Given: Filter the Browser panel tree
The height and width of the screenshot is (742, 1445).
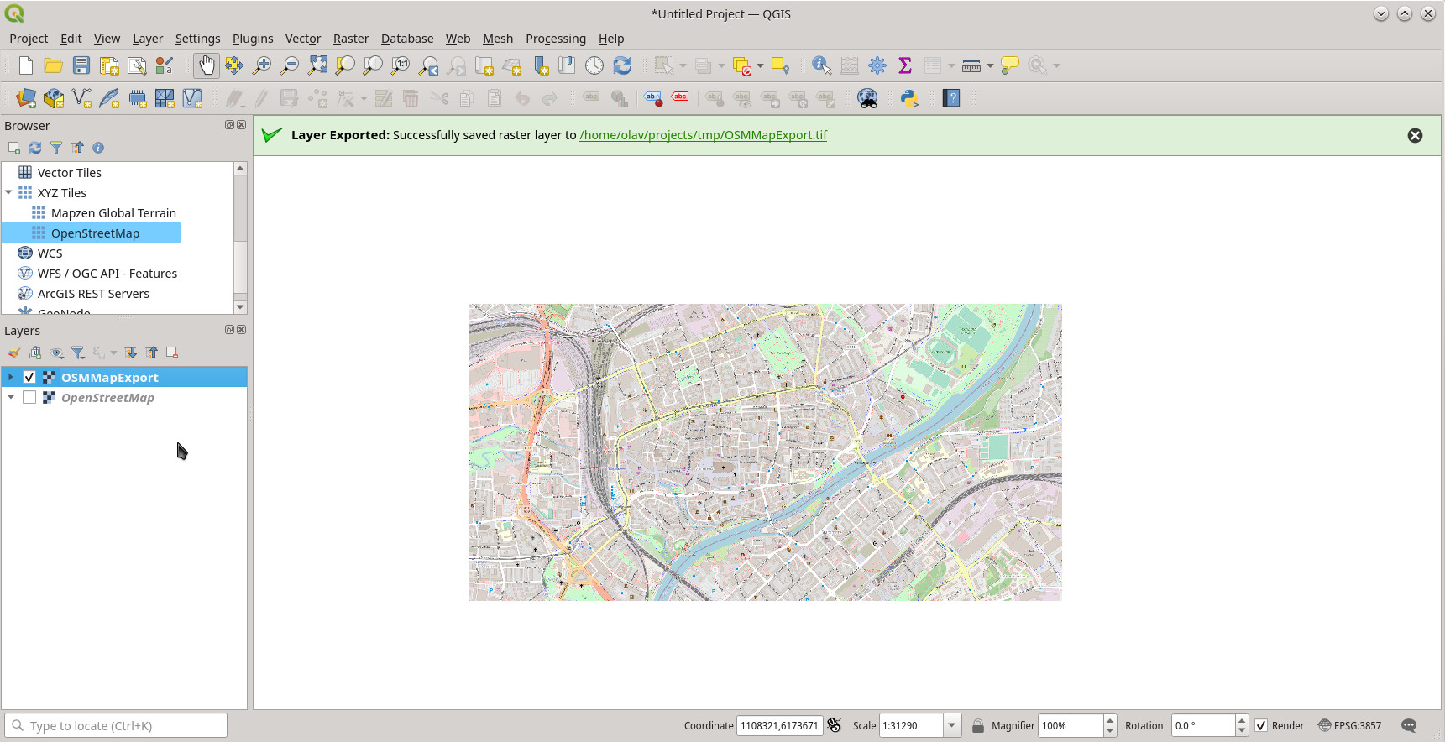Looking at the screenshot, I should [x=56, y=148].
